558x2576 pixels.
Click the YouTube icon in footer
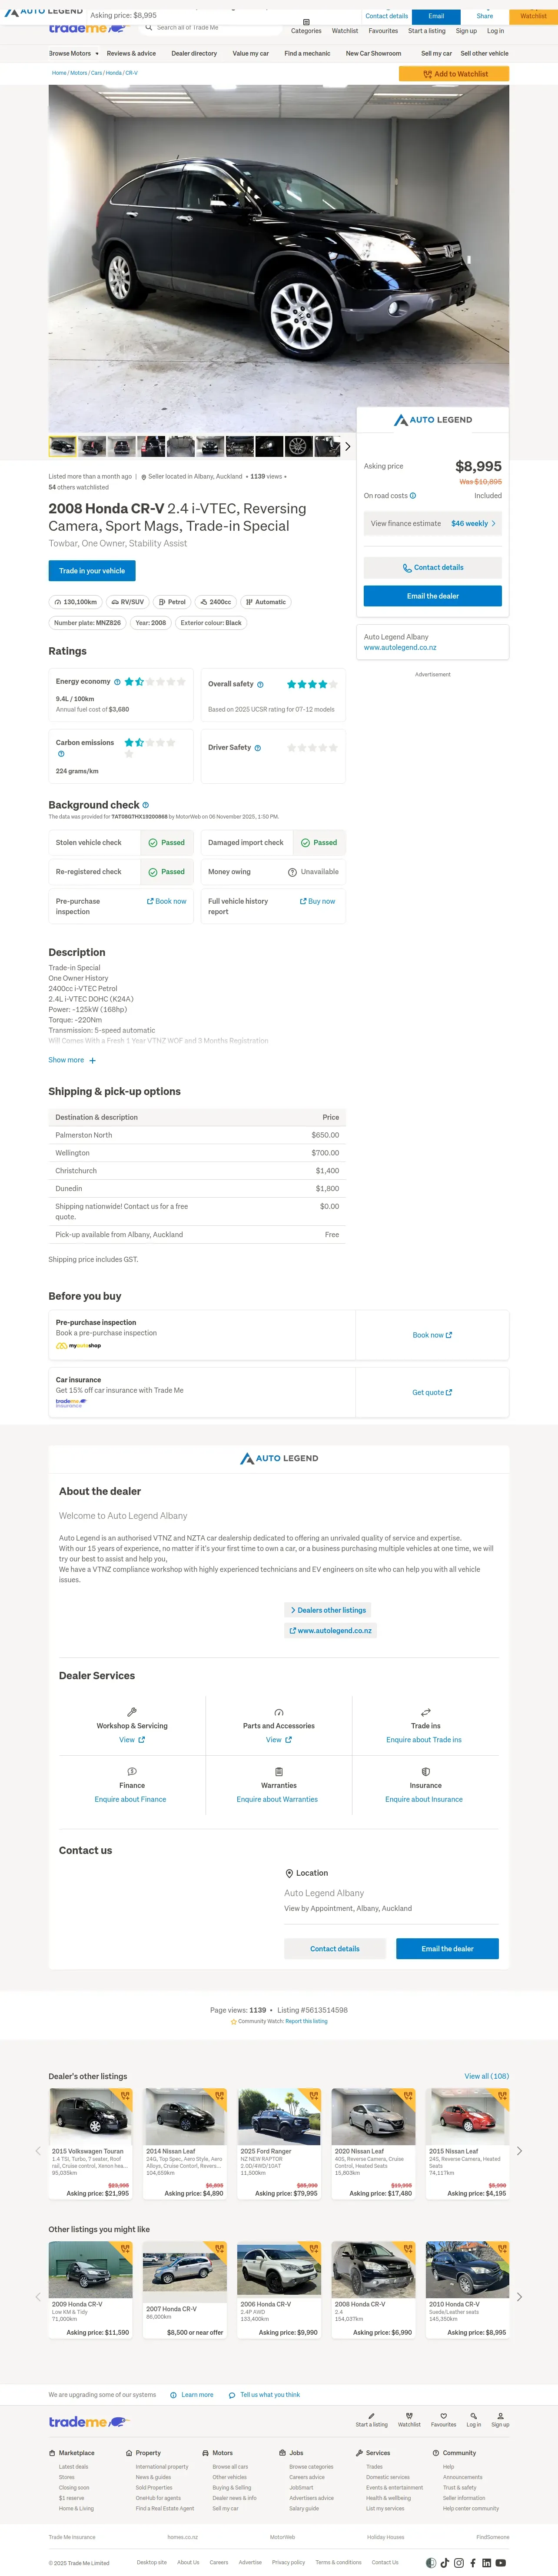[x=501, y=2563]
